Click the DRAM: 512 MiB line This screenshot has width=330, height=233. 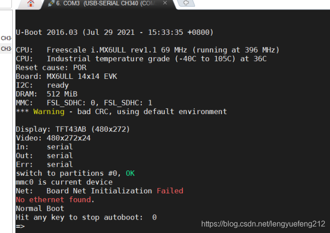tap(47, 94)
